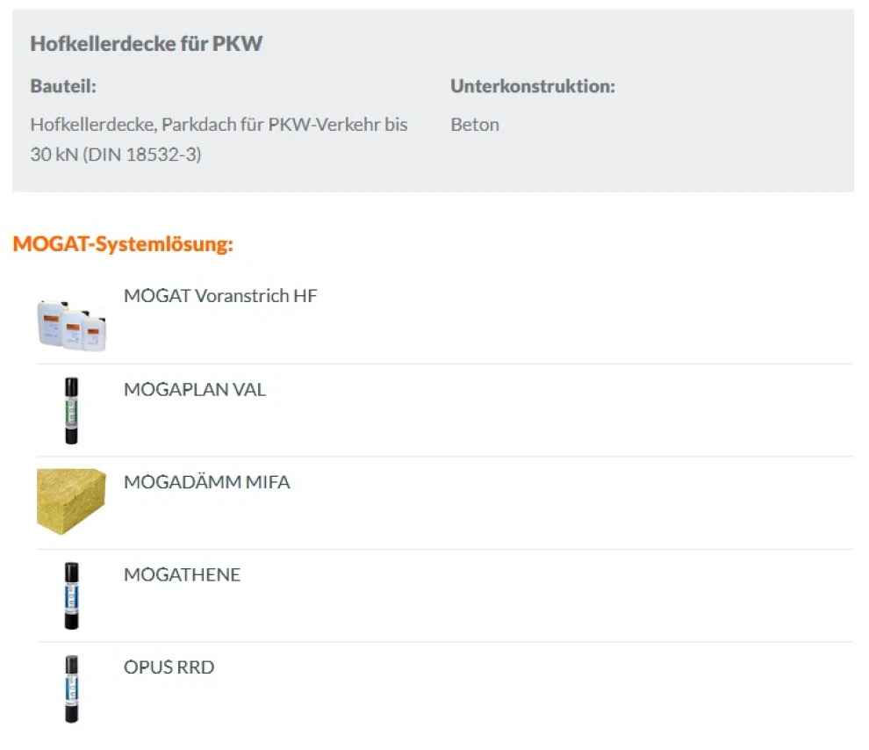Select the MOGATHENE product name
869x750 pixels.
tap(182, 574)
